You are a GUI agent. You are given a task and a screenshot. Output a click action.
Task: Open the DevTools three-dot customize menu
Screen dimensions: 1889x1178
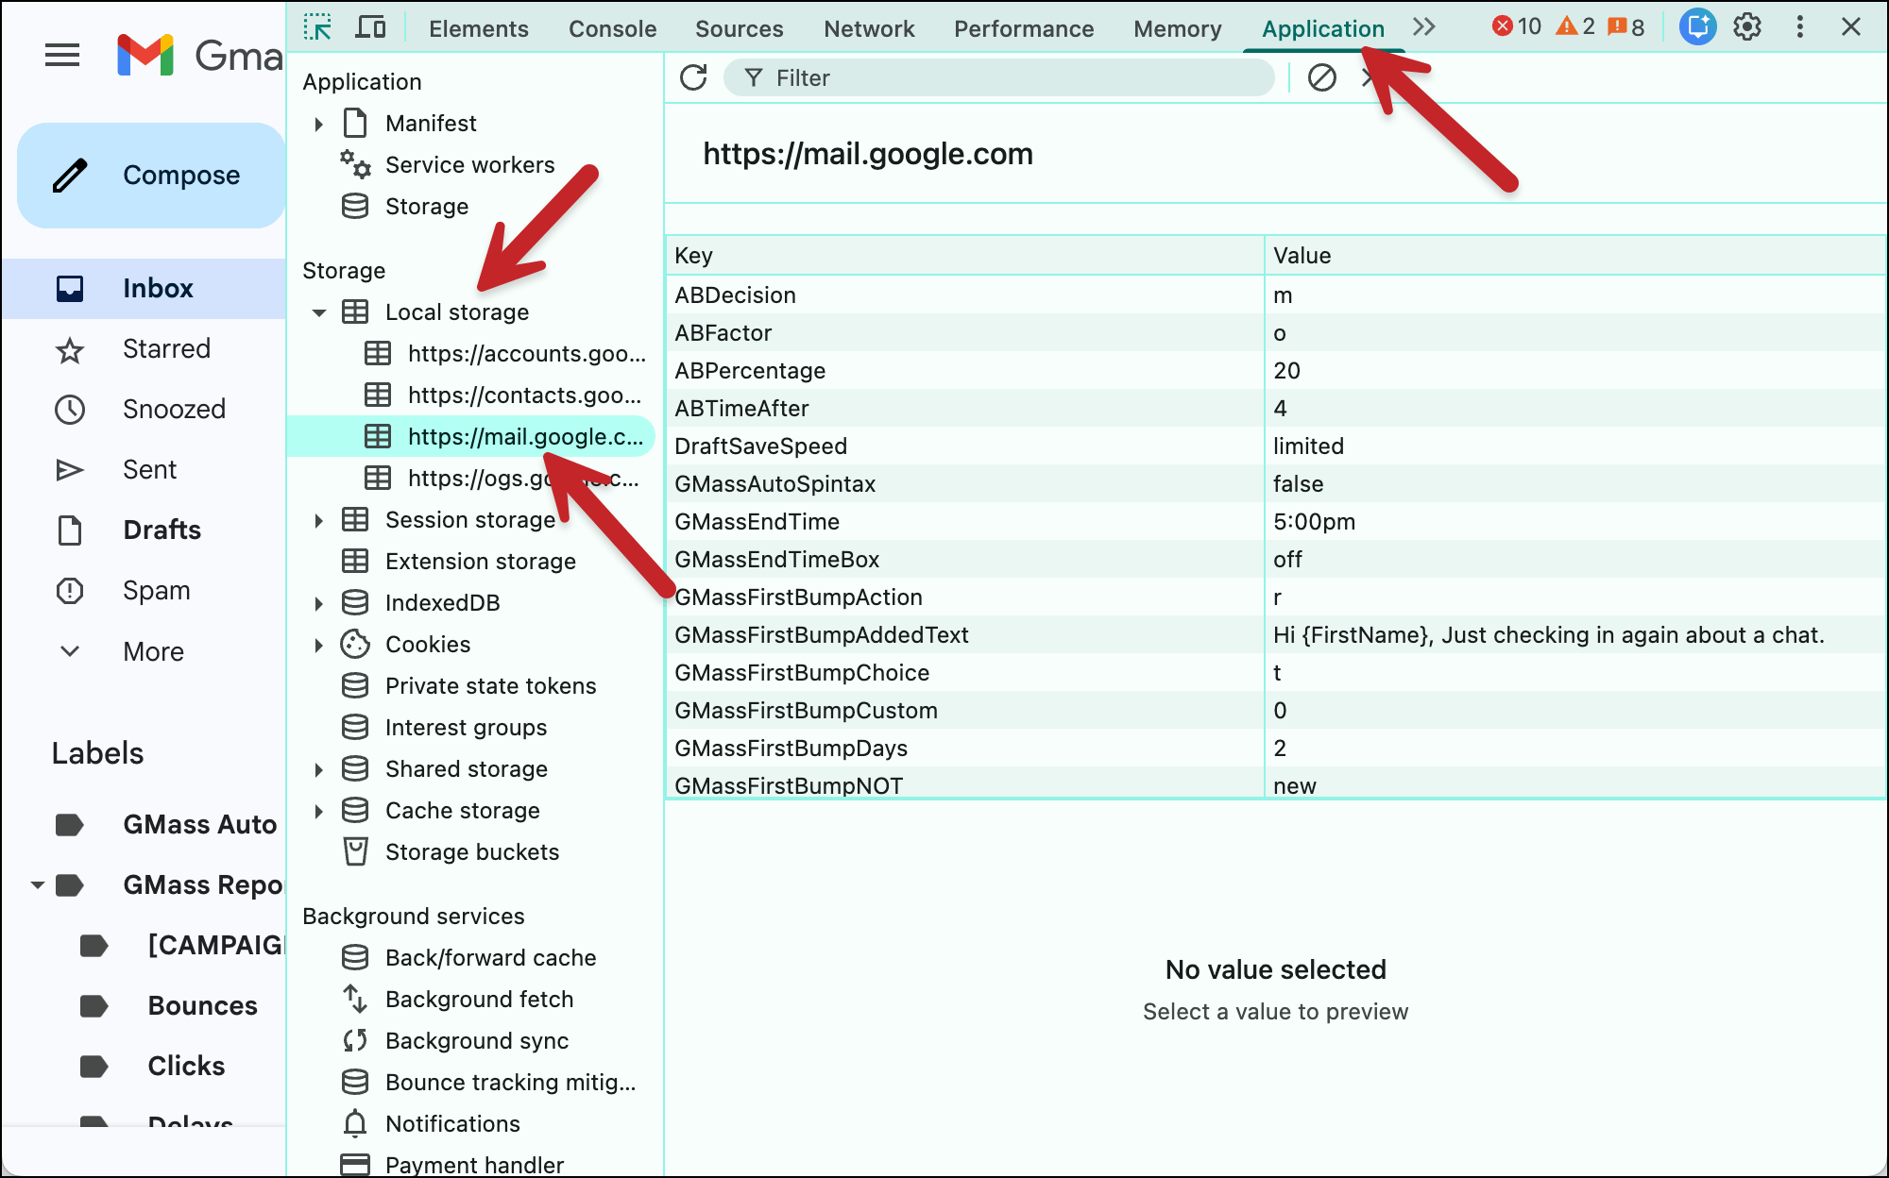click(1800, 27)
